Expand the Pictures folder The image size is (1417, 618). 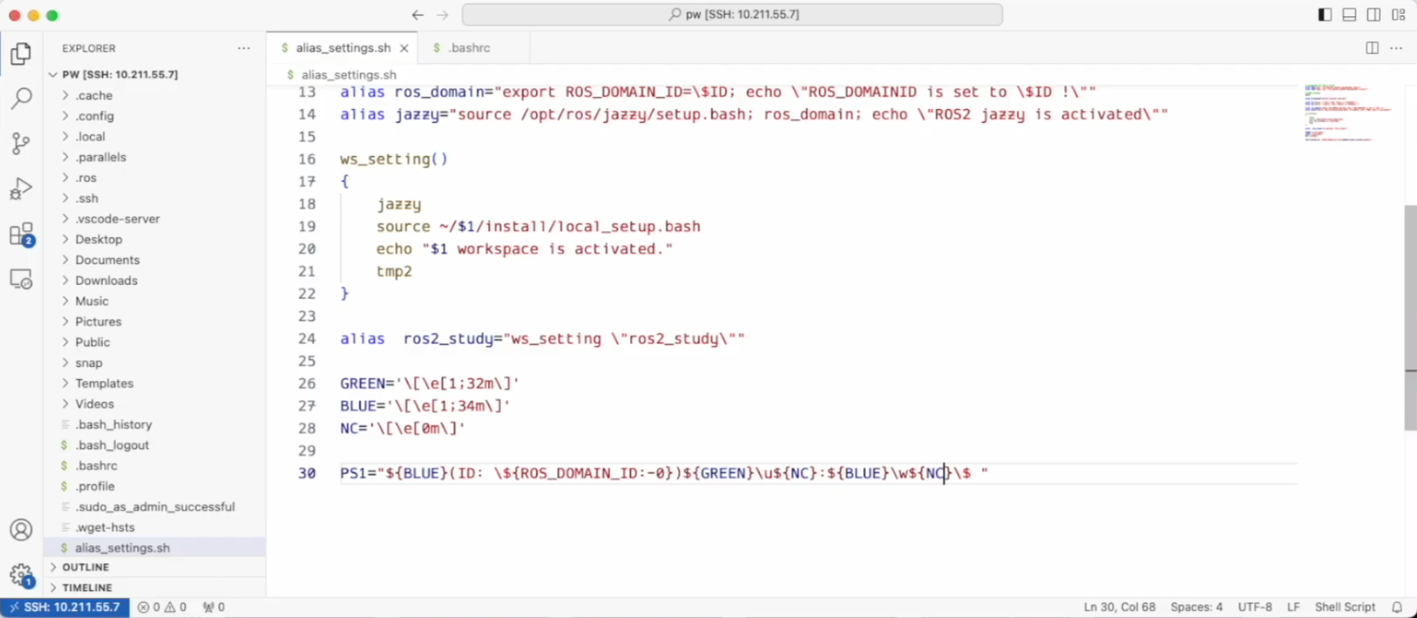[154, 322]
